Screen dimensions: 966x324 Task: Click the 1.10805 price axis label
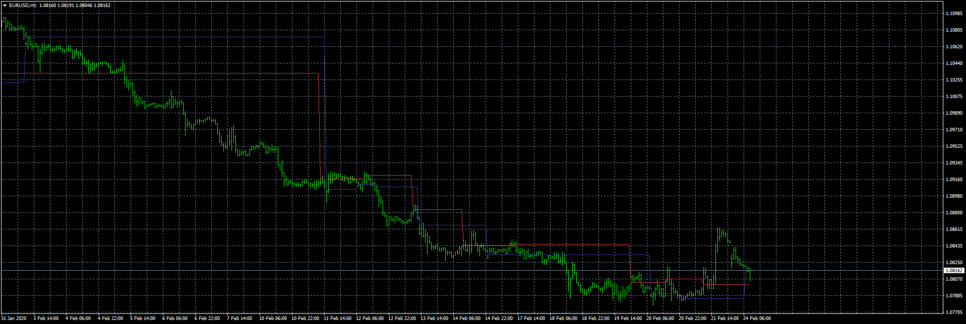[954, 30]
